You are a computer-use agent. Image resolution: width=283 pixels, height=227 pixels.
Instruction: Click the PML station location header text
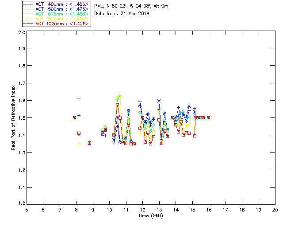[131, 6]
